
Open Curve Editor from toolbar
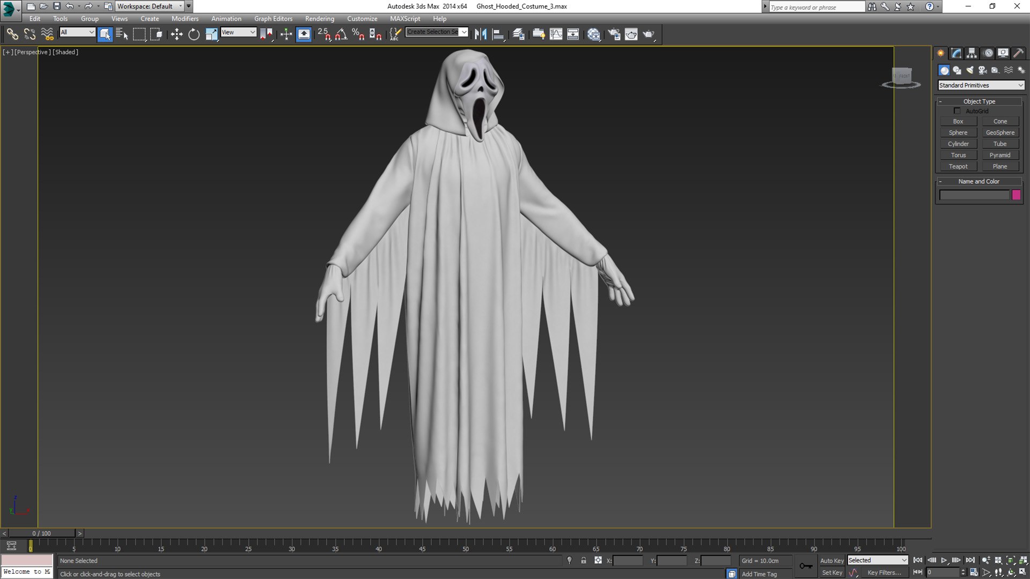click(556, 34)
